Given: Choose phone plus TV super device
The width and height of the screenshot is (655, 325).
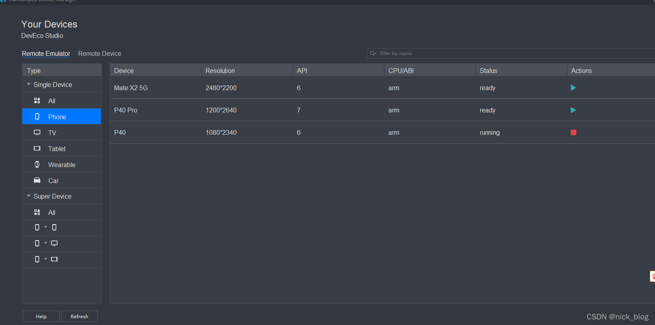Looking at the screenshot, I should click(62, 244).
